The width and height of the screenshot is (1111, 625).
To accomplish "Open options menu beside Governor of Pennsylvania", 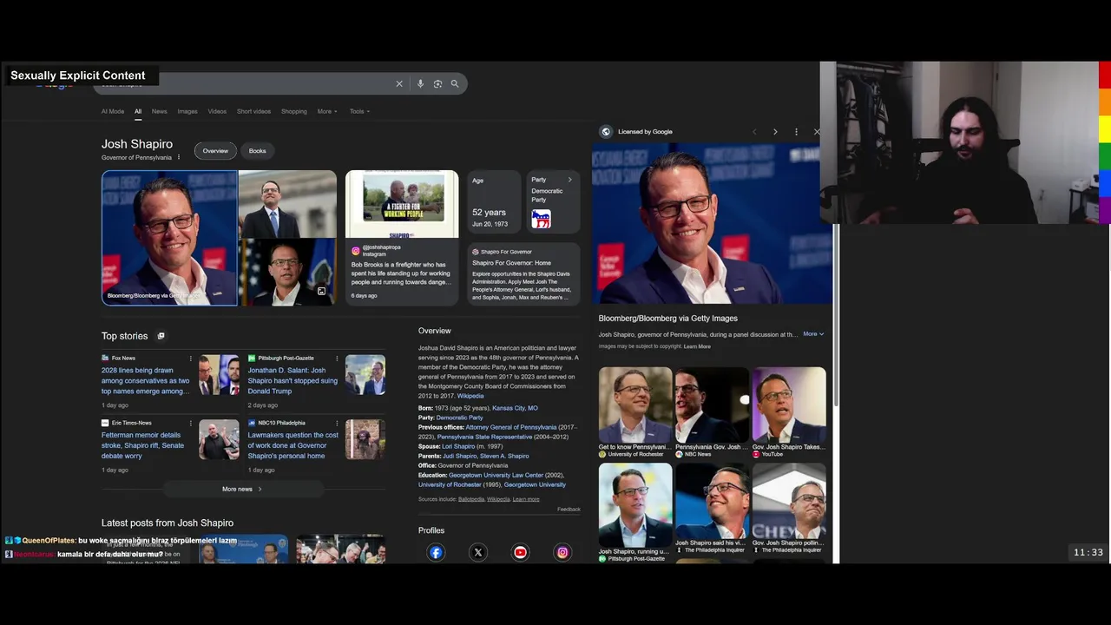I will [179, 157].
